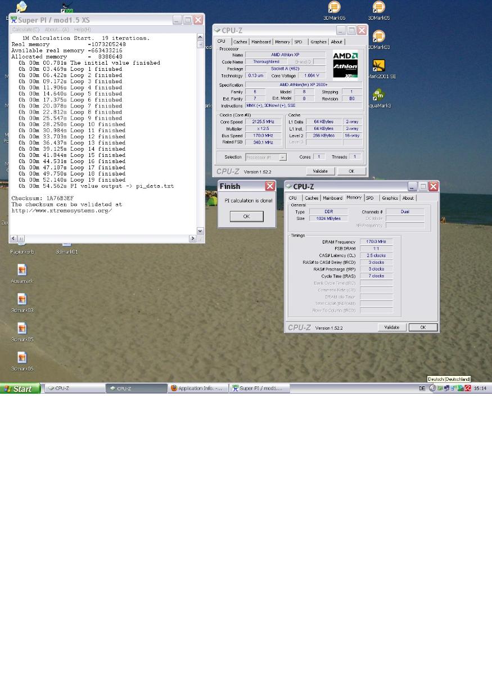The image size is (492, 675).
Task: Switch to Super PI taskbar item
Action: (x=259, y=388)
